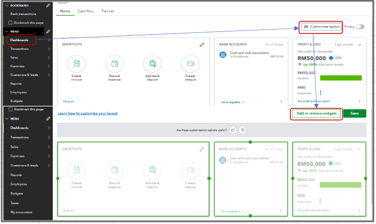Expand the Sales chevron in the menu with Taxes

click(x=49, y=147)
